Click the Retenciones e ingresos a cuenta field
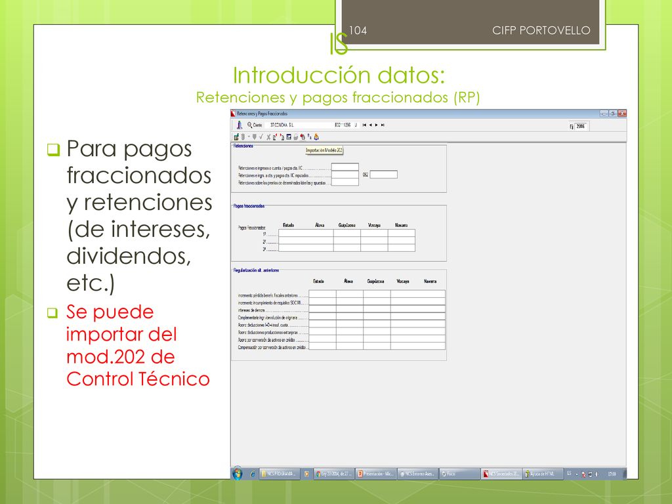The height and width of the screenshot is (504, 672). (x=345, y=167)
